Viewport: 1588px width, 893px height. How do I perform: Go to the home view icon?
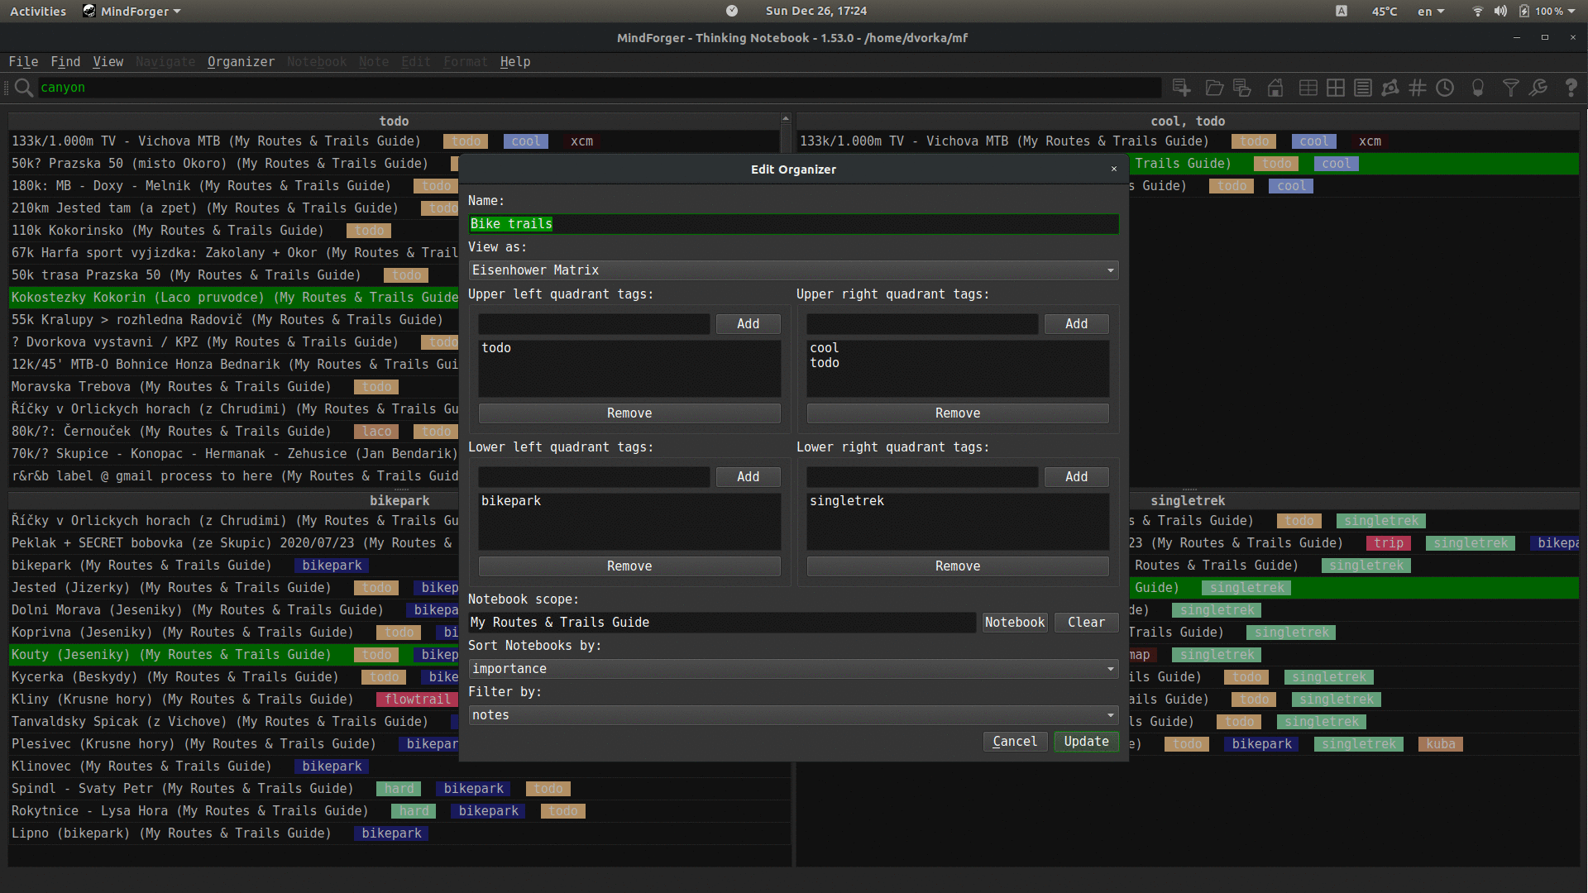click(x=1275, y=88)
